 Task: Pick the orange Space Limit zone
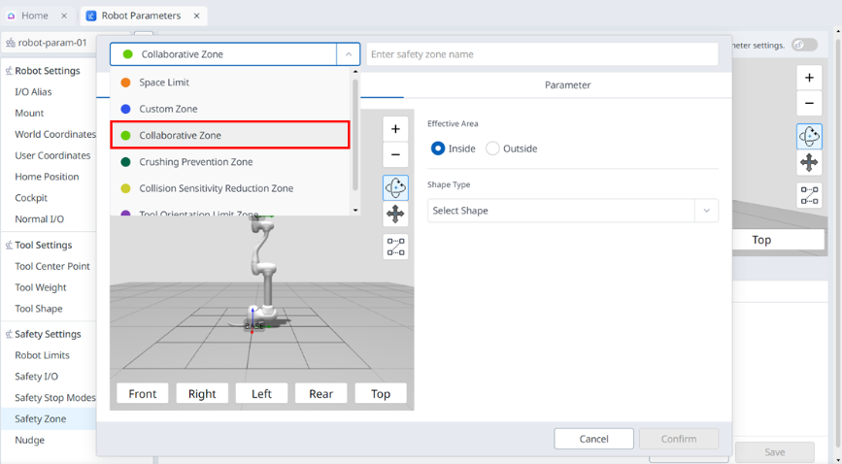164,83
